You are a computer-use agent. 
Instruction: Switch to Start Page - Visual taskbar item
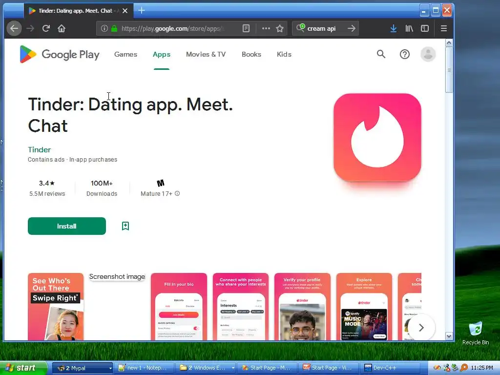pyautogui.click(x=330, y=368)
